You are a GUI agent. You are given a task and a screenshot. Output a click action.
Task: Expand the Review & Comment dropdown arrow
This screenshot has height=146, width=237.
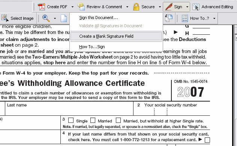127,7
